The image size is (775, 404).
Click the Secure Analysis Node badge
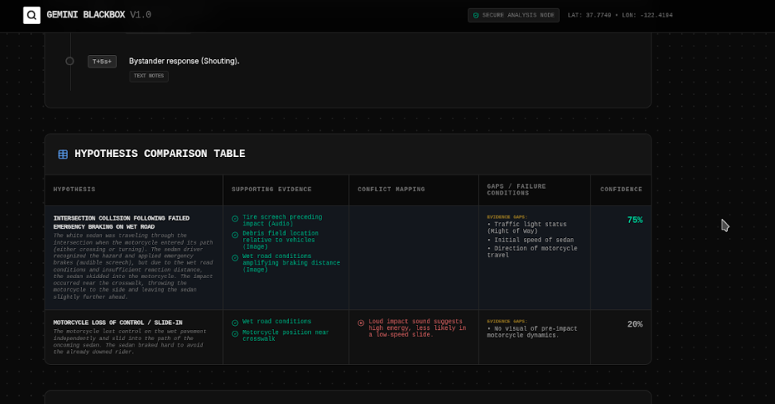pos(514,15)
